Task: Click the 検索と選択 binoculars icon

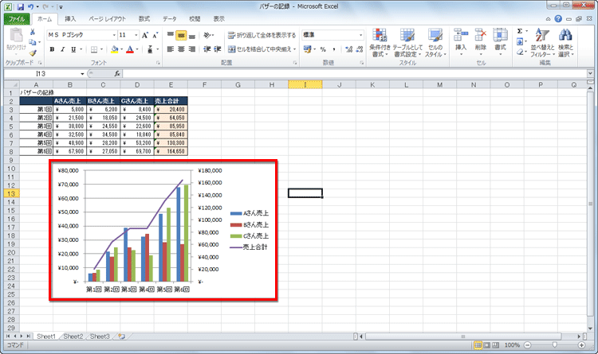Action: [565, 41]
